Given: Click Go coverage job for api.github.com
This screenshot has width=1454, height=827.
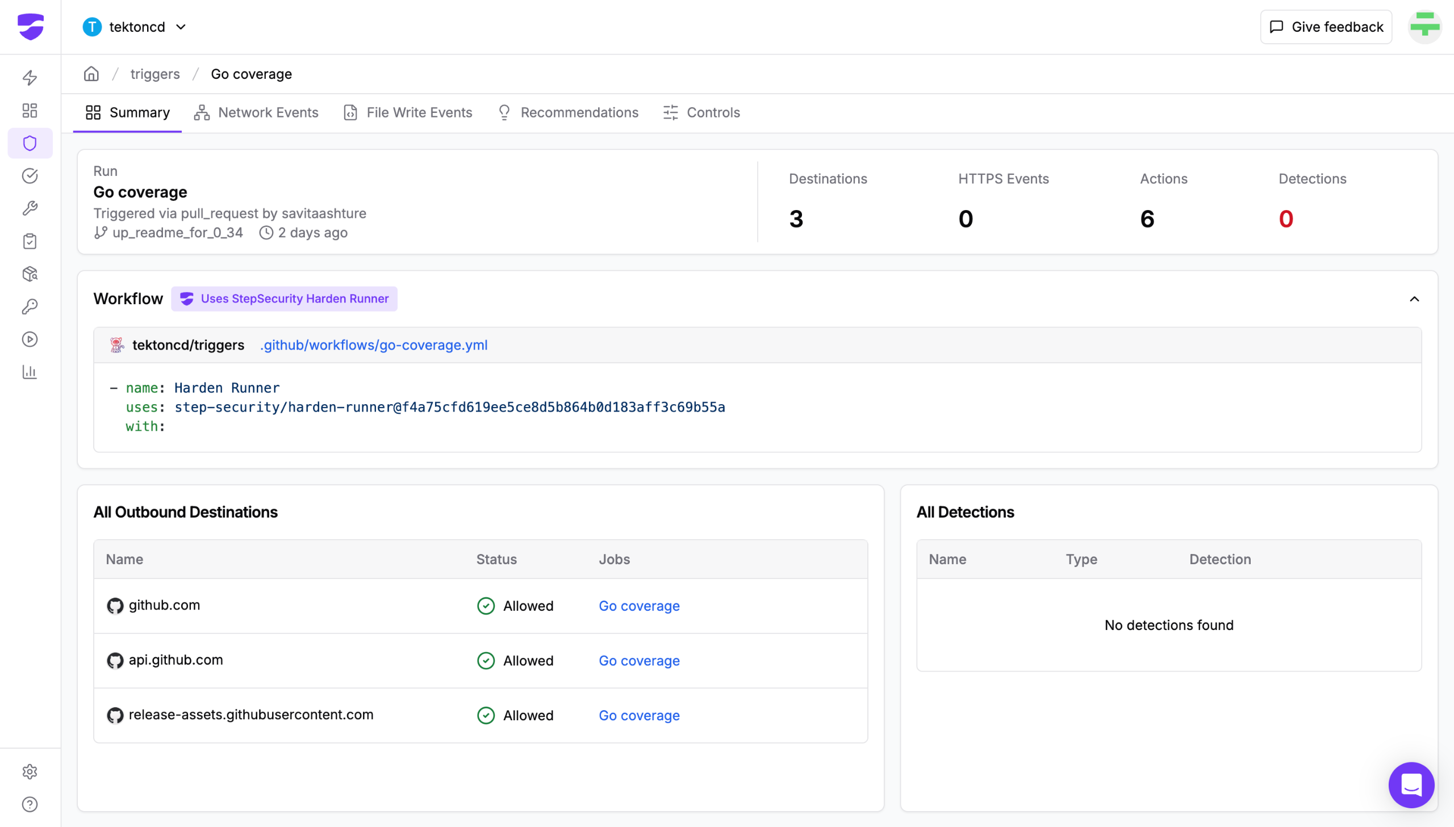Looking at the screenshot, I should 638,661.
